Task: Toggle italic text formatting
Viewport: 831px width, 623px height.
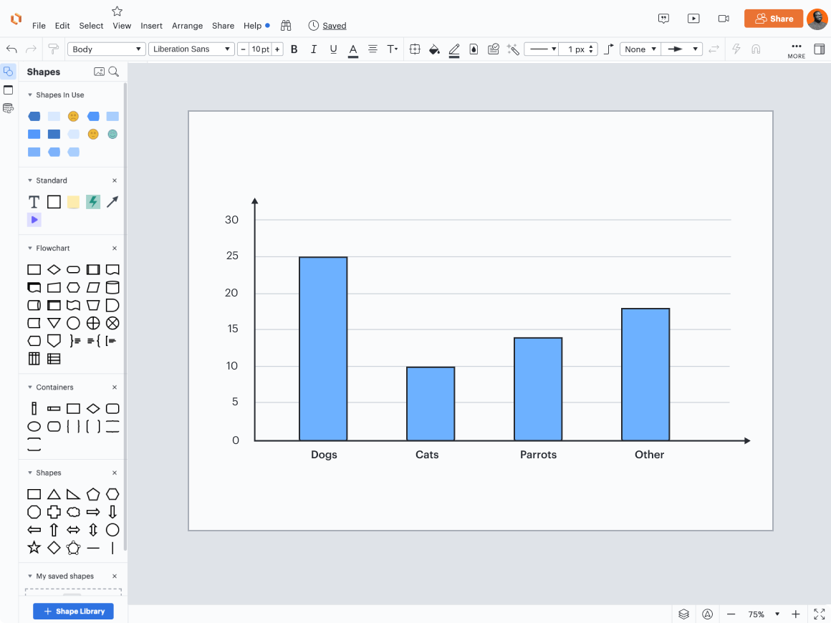Action: [x=313, y=49]
